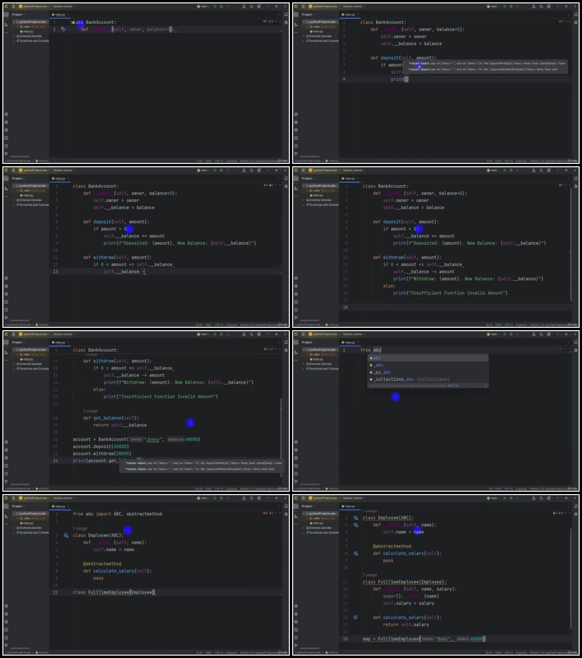Open tool-window ellipsis in FullTimeEmployee line-11 screenshot
The width and height of the screenshot is (582, 658).
6,524
